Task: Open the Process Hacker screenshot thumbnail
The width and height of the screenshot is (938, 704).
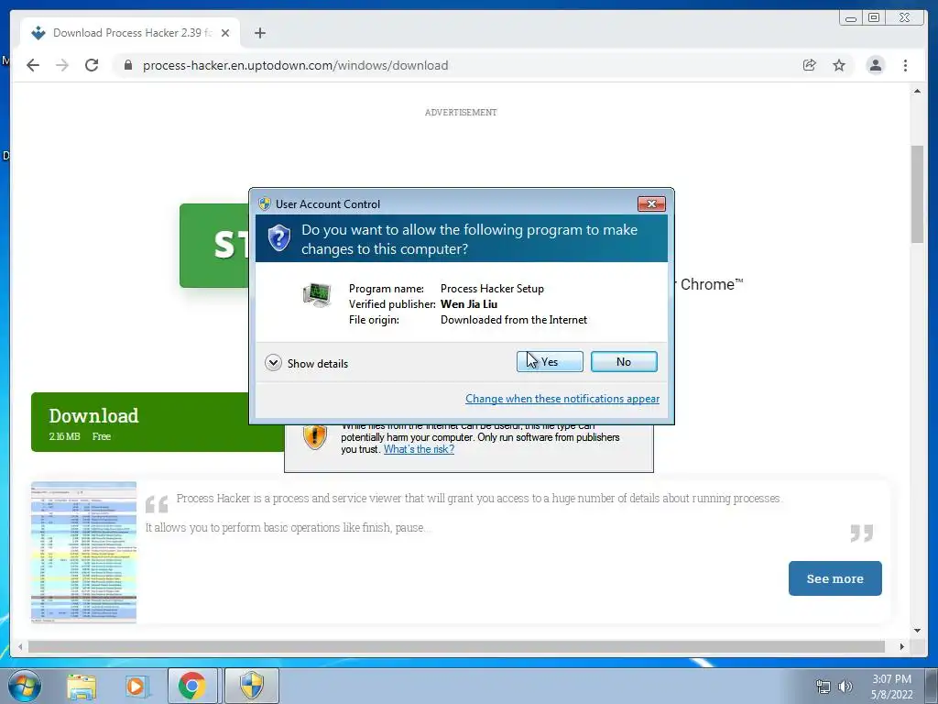Action: (83, 552)
